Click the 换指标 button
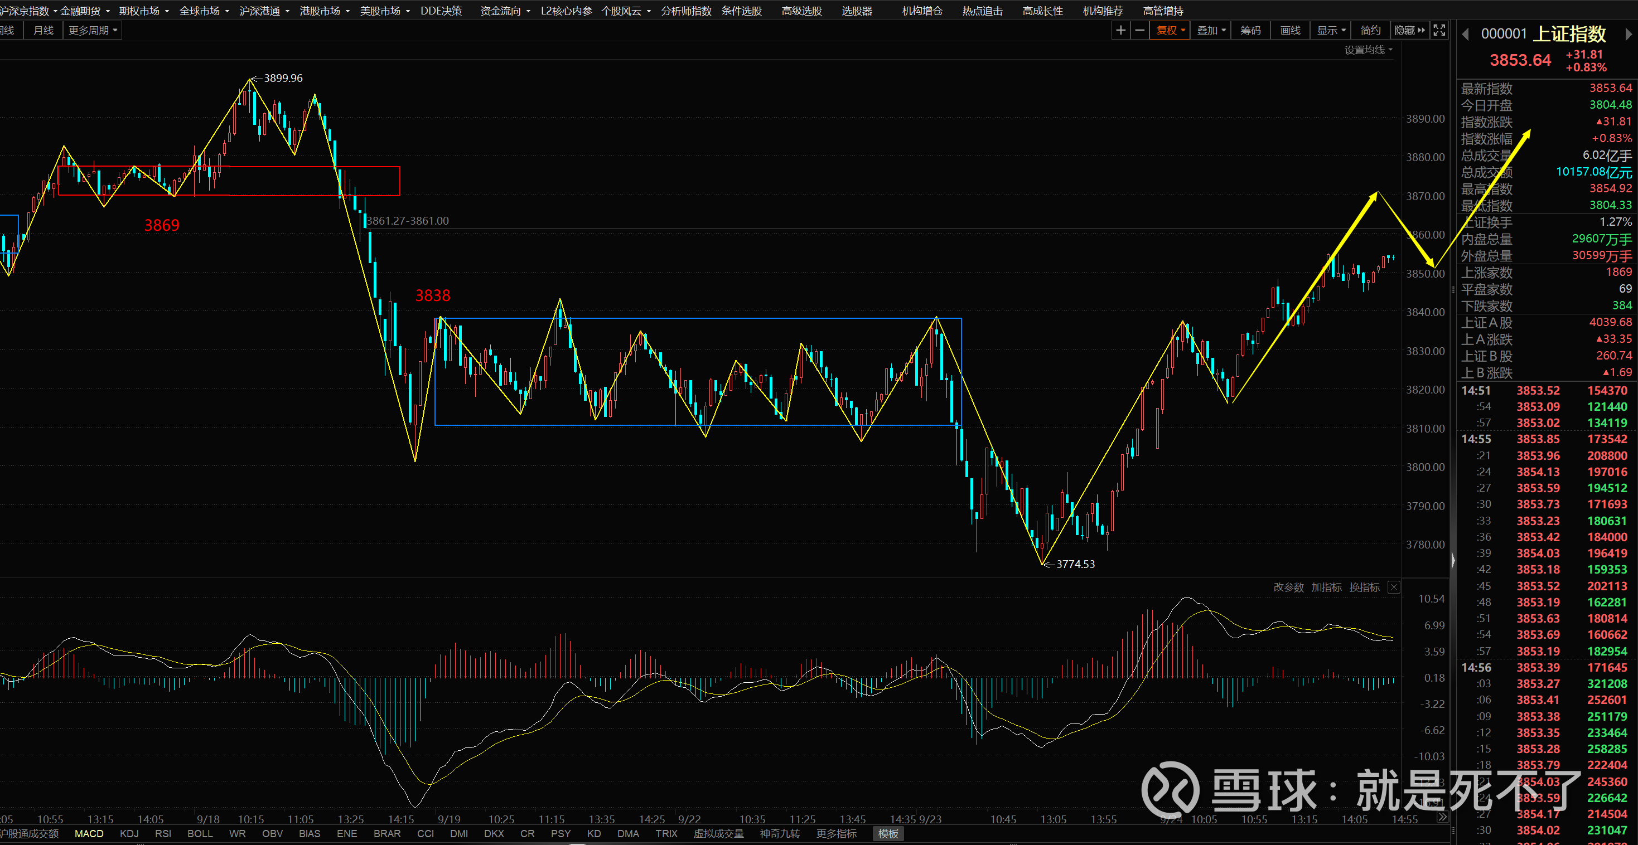Screen dimensions: 1638x845 (x=1365, y=587)
